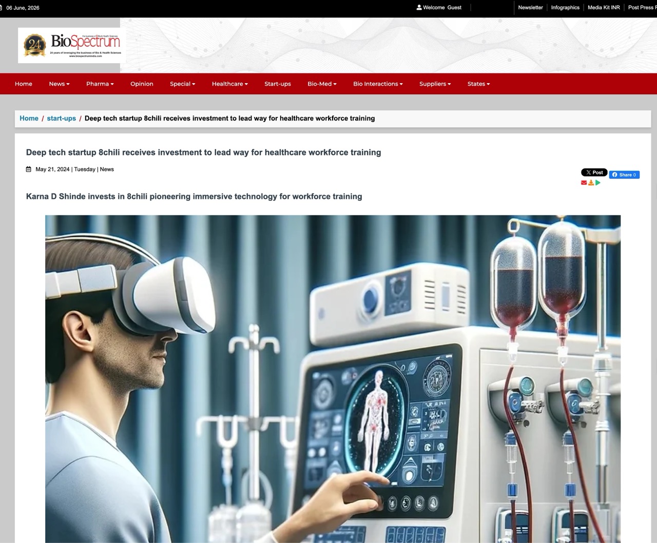Expand the Bio-Med dropdown menu

click(322, 84)
